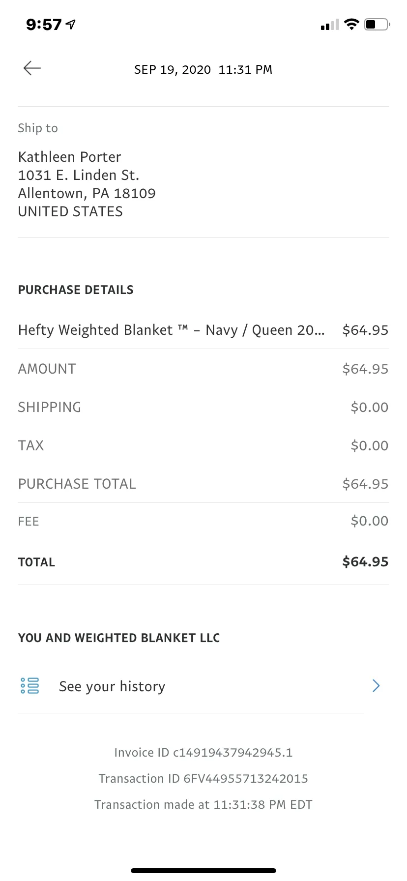Tap the history list icon

click(30, 685)
